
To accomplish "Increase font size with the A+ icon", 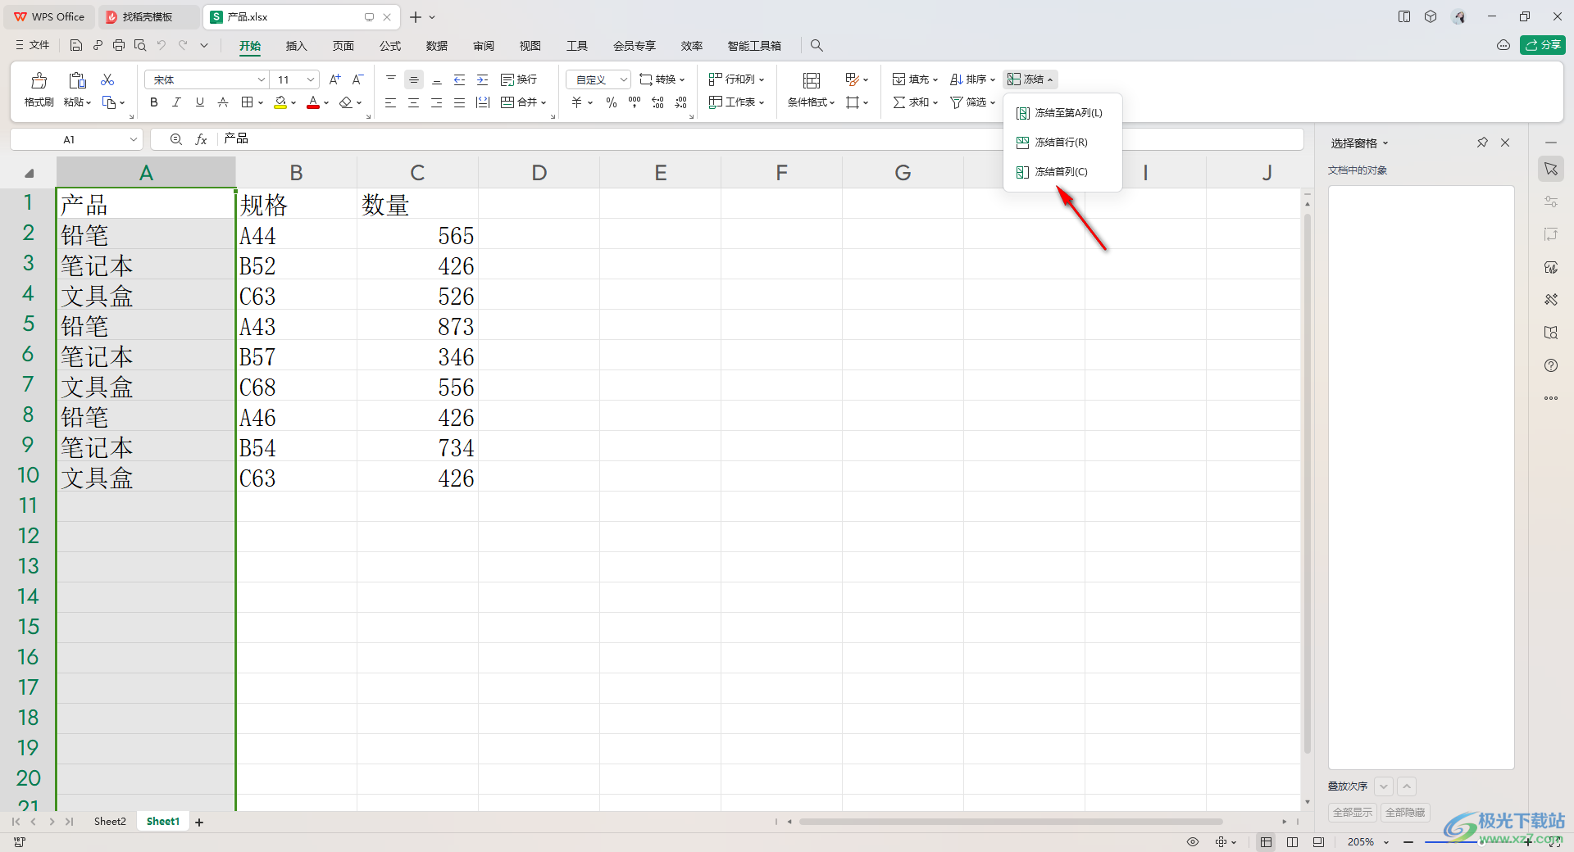I will tap(334, 79).
